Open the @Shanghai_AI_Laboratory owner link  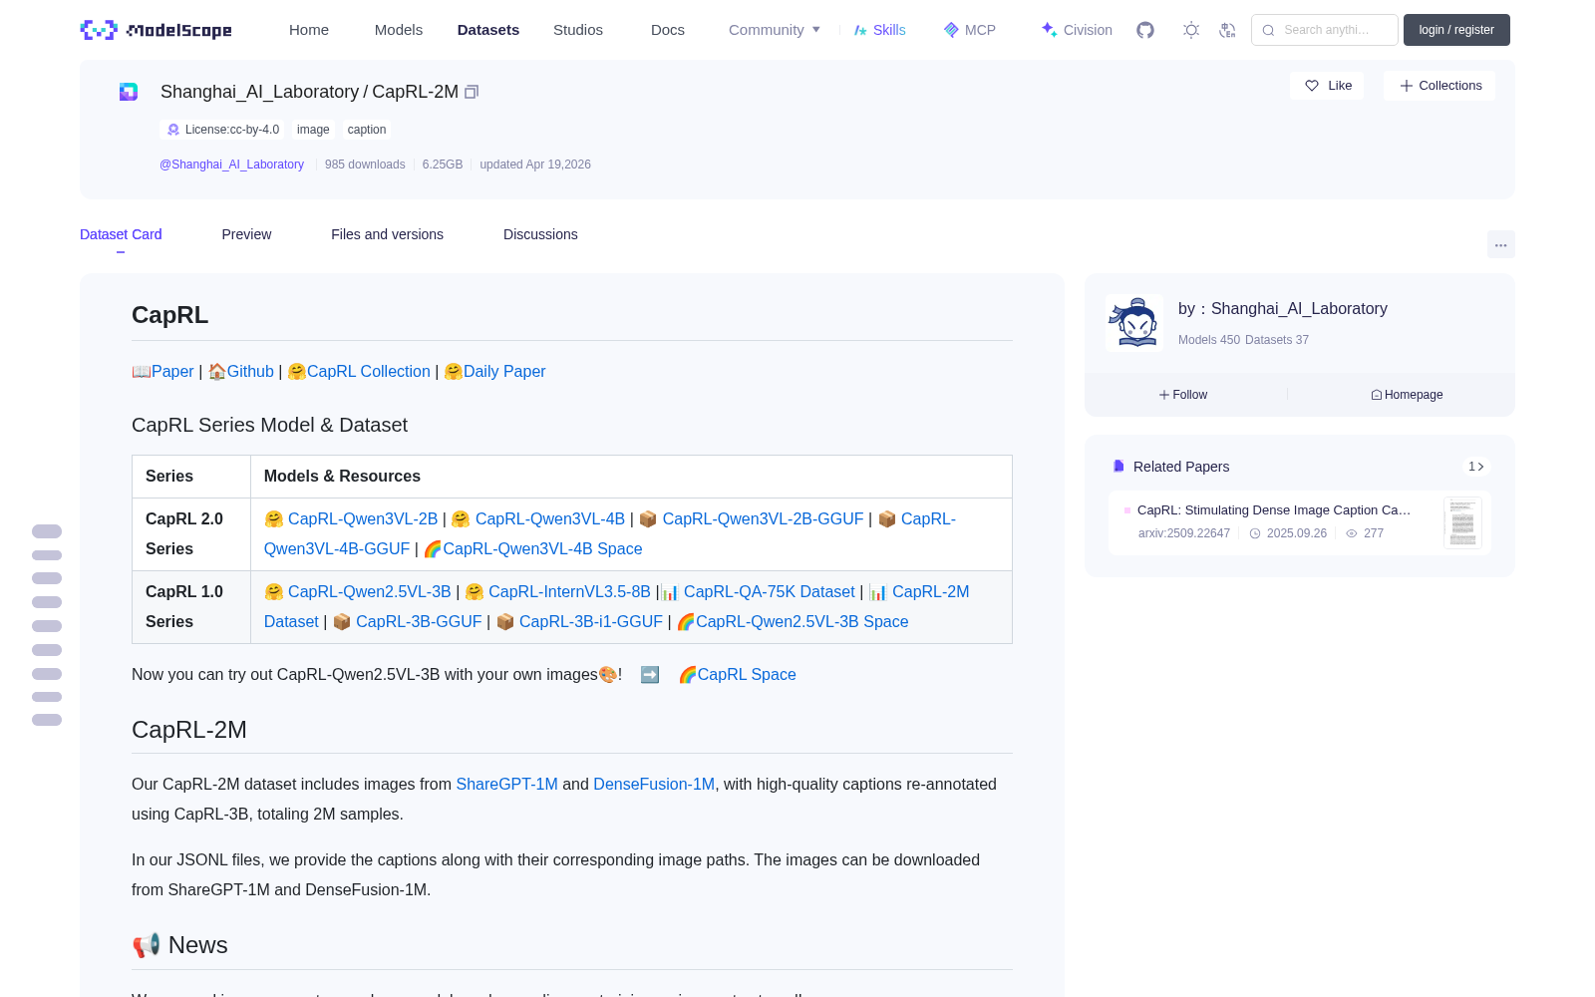pyautogui.click(x=231, y=165)
